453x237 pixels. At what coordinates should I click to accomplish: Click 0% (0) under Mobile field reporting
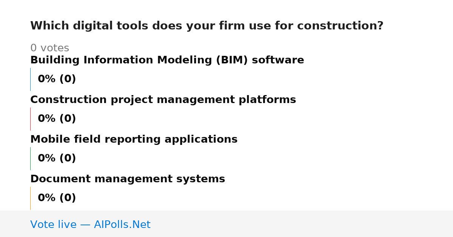pos(57,159)
